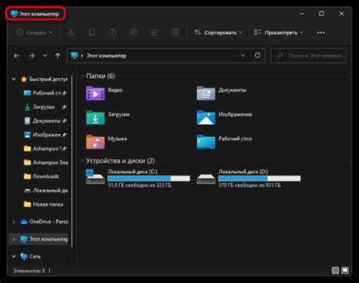Screen dimensions: 359x283
Task: Click drive C: usage bar
Action: (148, 179)
